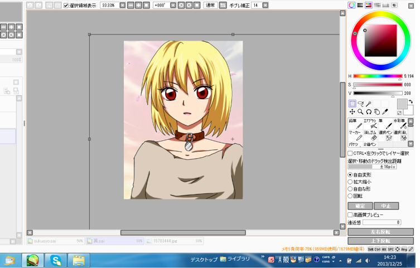Swap foreground and background colors
Viewport: 420px width, 268px height.
(x=411, y=101)
